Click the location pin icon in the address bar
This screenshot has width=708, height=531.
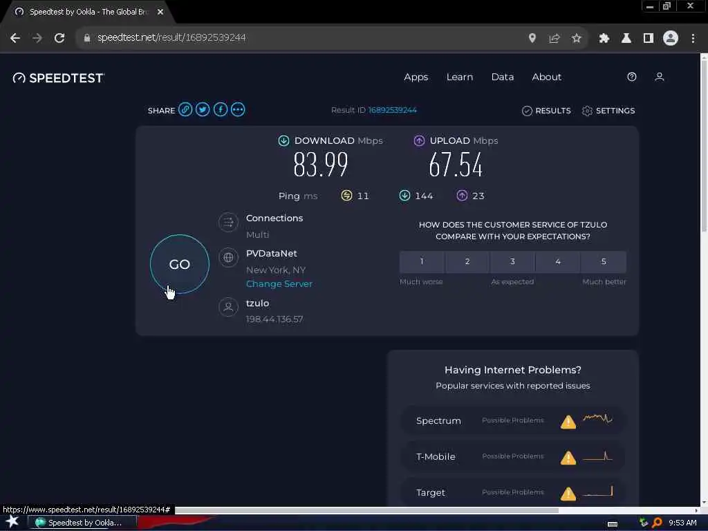tap(532, 38)
